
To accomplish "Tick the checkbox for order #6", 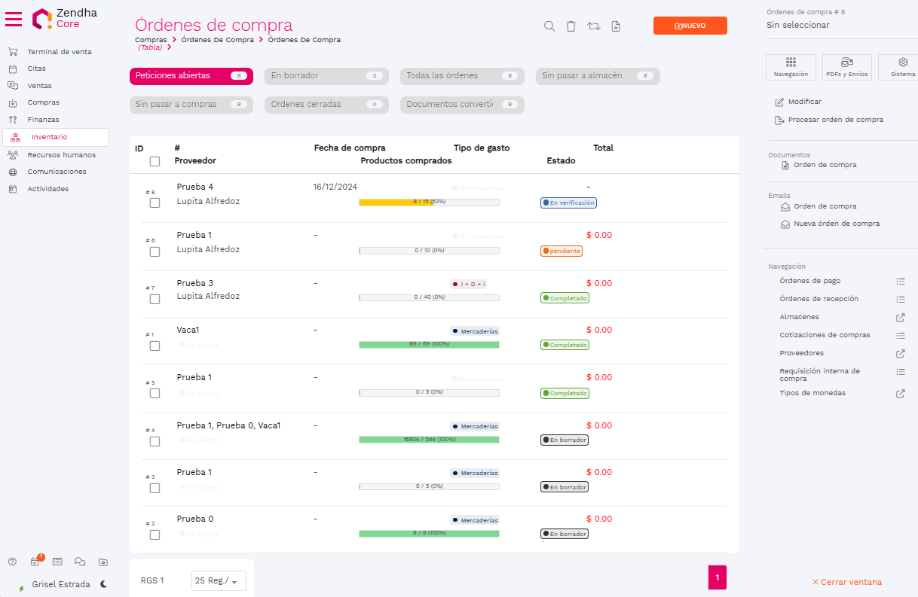I will tap(155, 251).
